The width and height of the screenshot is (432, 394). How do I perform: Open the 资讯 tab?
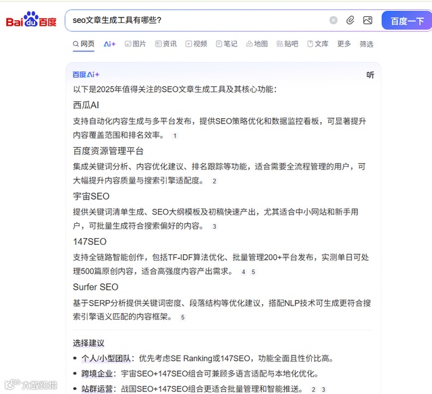point(166,44)
